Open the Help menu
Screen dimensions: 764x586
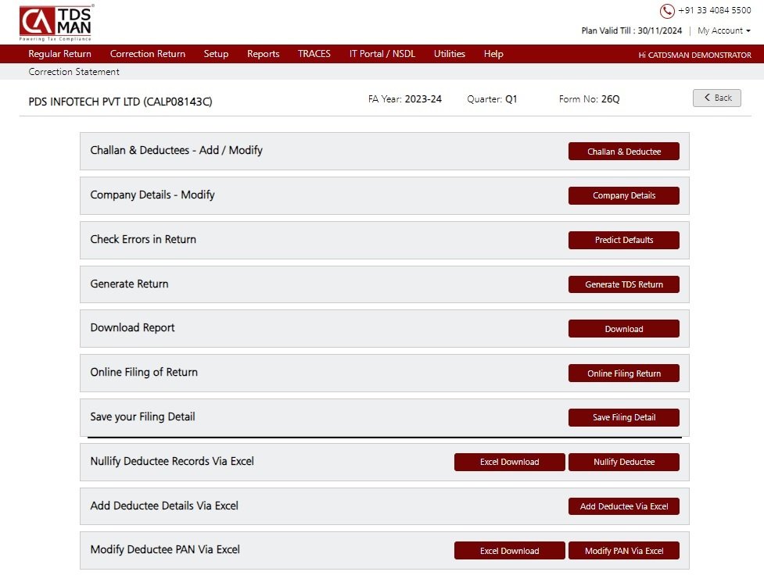point(493,54)
